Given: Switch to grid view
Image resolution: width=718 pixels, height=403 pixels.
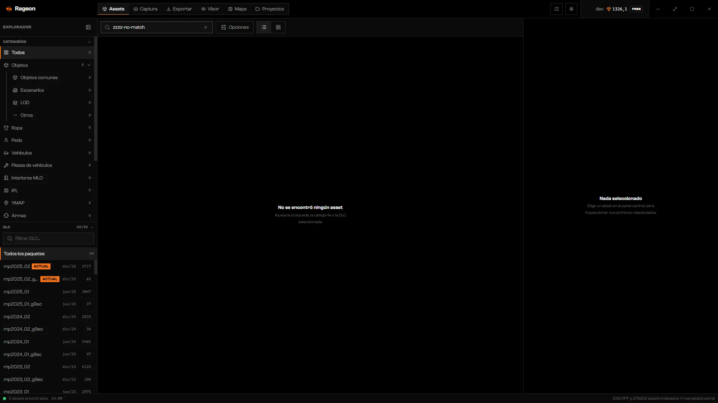Looking at the screenshot, I should point(278,27).
